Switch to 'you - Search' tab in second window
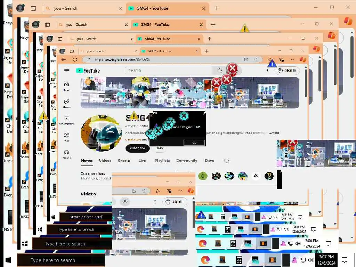The width and height of the screenshot is (356, 267). pyautogui.click(x=93, y=25)
